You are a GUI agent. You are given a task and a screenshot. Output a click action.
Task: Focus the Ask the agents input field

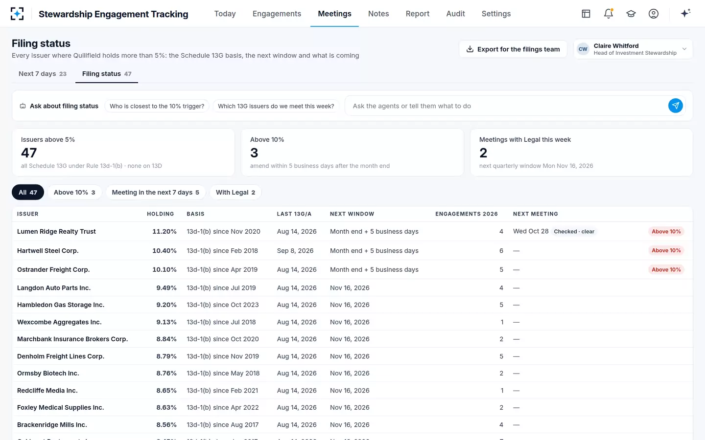[507, 106]
